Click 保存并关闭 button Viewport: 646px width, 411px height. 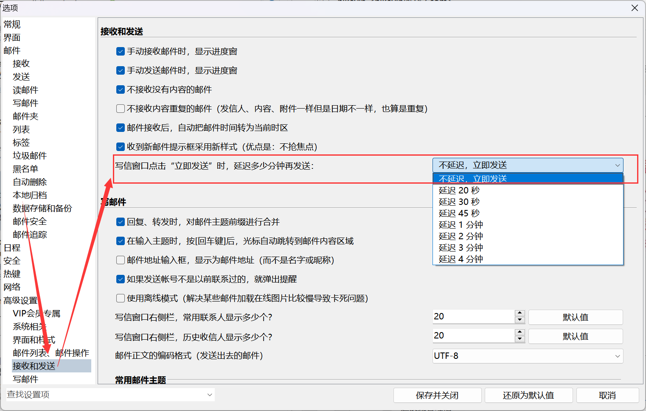pyautogui.click(x=437, y=395)
